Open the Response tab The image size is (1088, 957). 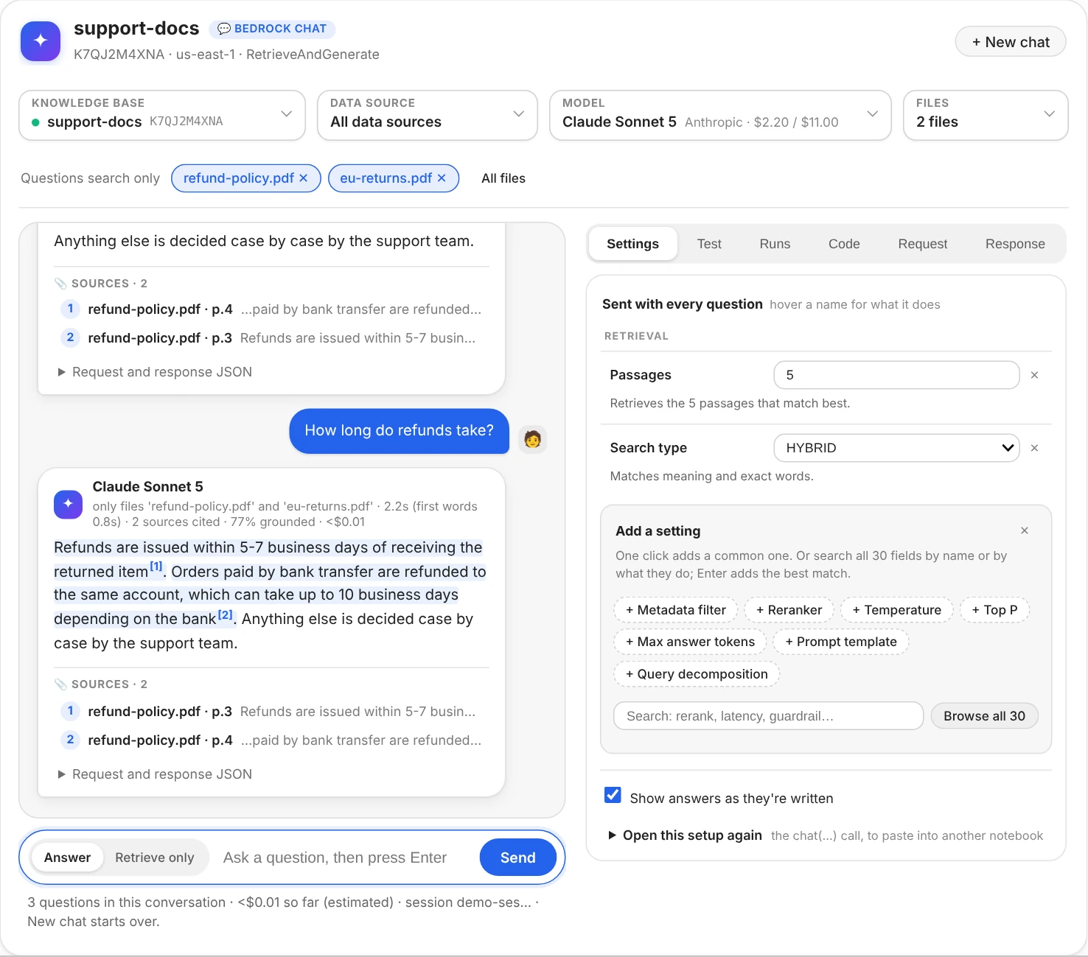pos(1015,244)
